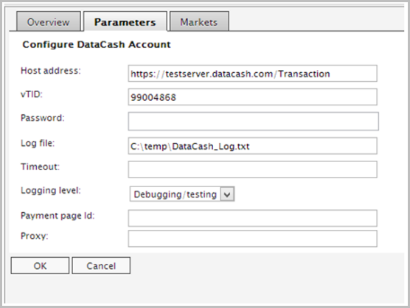Click the Logging level label text
The image size is (410, 308).
tap(51, 190)
